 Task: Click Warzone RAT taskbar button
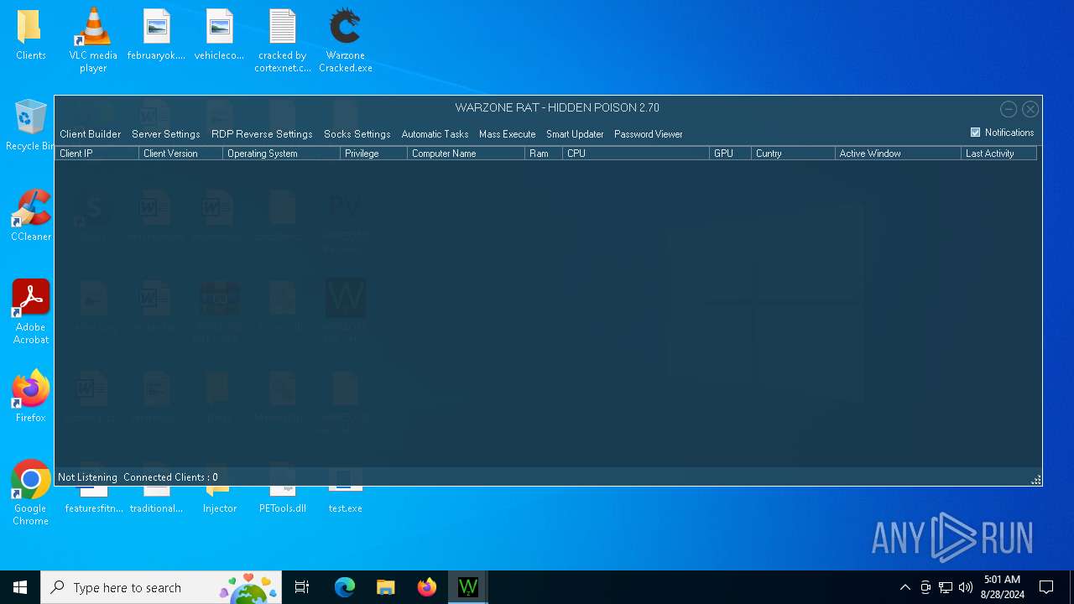tap(467, 587)
